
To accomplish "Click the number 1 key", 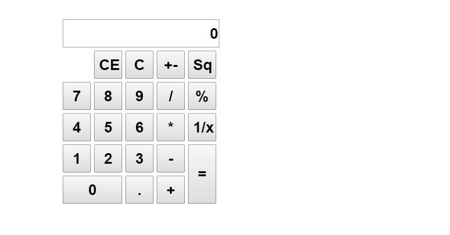I will [76, 158].
